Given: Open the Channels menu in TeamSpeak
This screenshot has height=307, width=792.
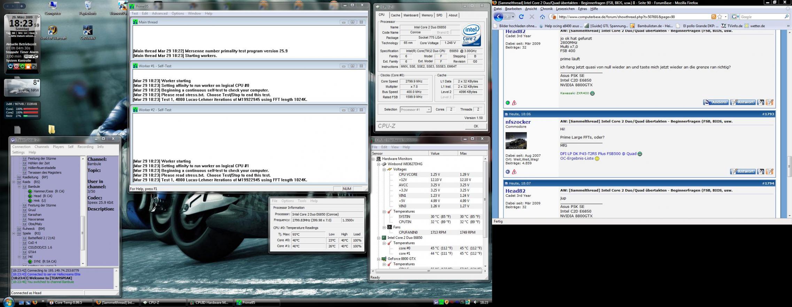Looking at the screenshot, I should 41,147.
